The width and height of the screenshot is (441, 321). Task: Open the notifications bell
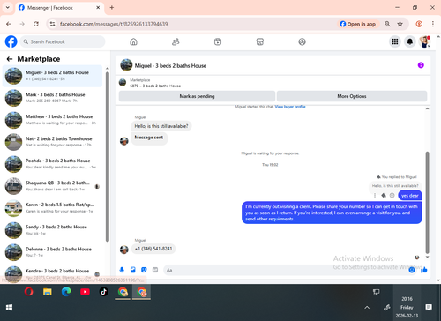click(x=410, y=41)
